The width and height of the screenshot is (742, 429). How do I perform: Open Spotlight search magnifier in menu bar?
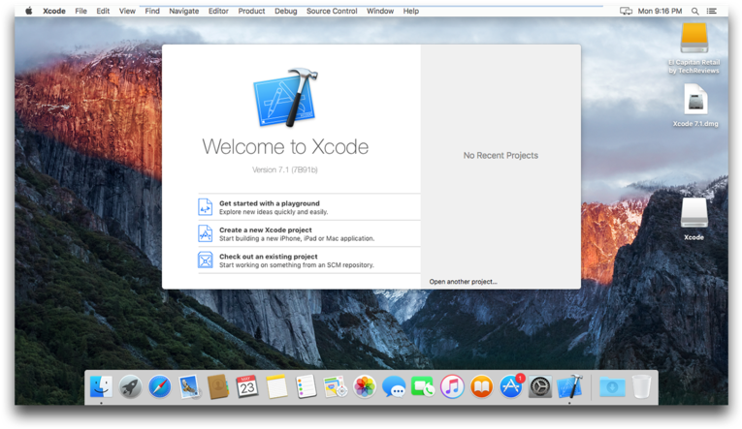694,11
